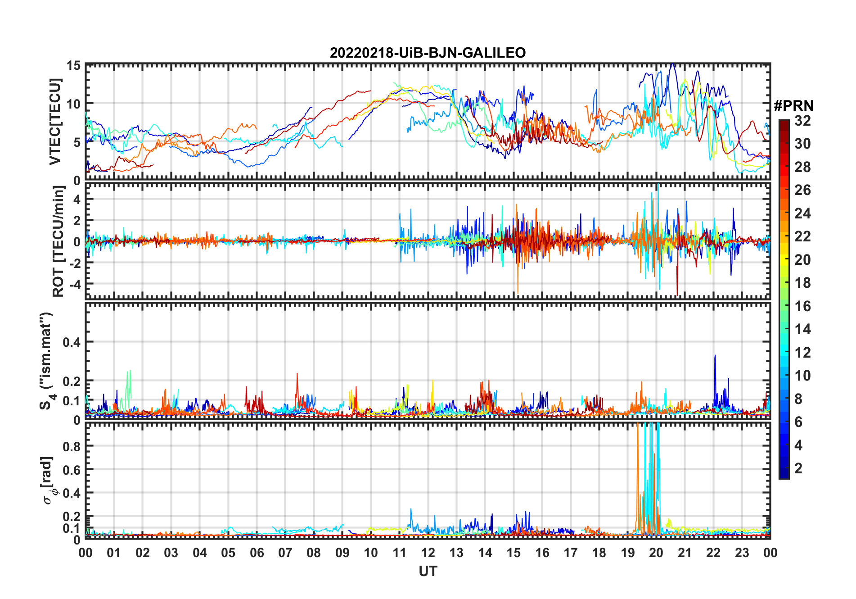Click colorbar tick label 16

coord(802,306)
